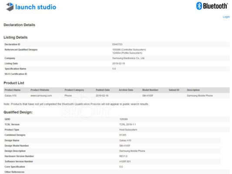
Task: Click the Description column header
Action: (x=193, y=90)
